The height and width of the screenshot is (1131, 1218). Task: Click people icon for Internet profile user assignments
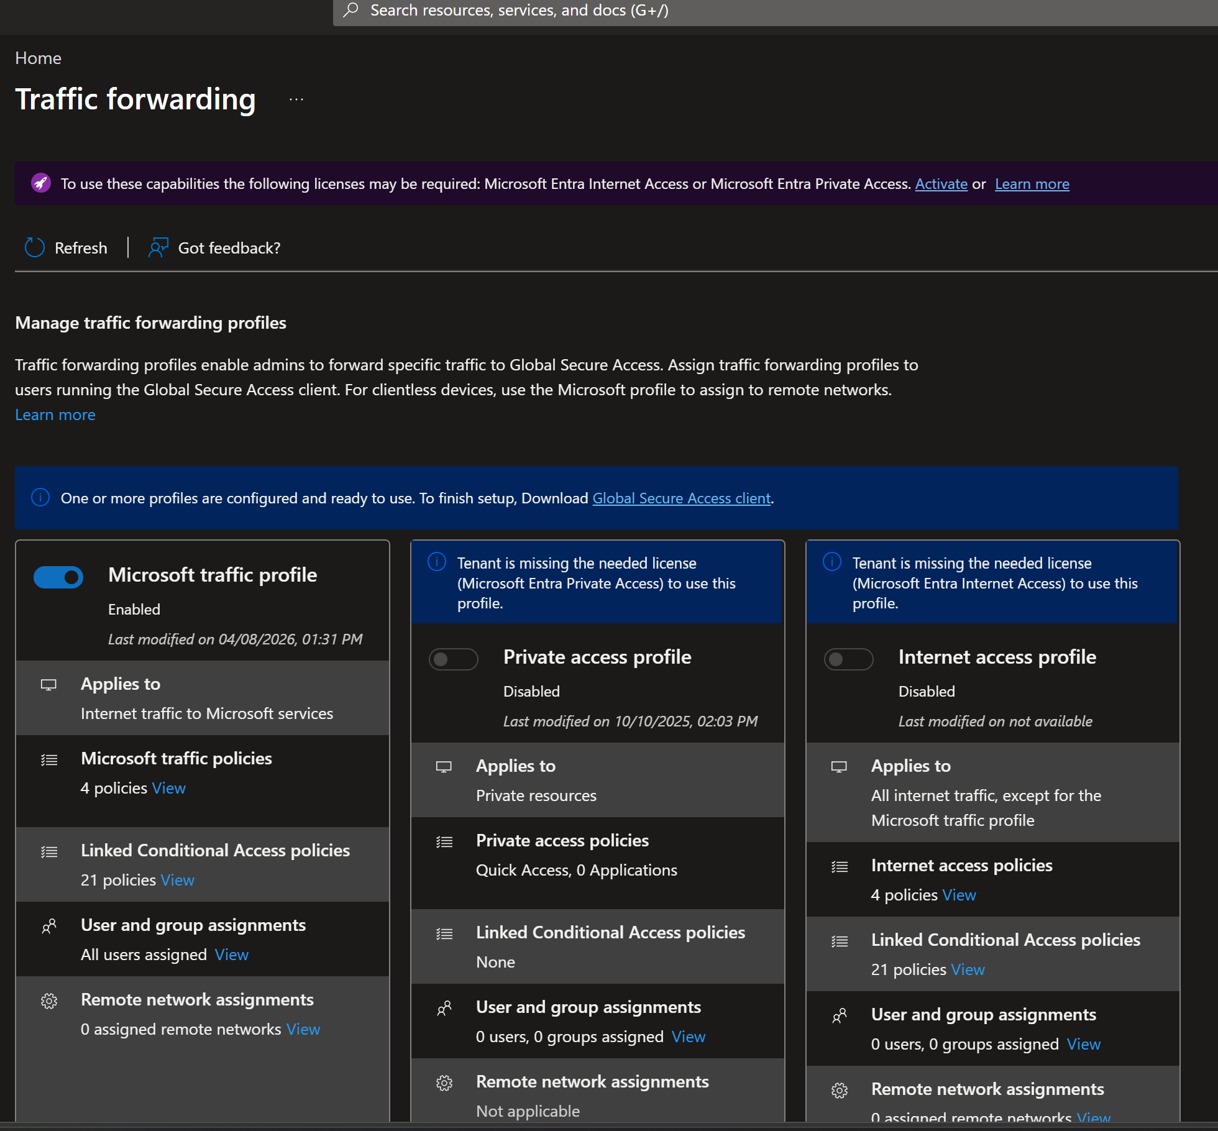point(840,1015)
